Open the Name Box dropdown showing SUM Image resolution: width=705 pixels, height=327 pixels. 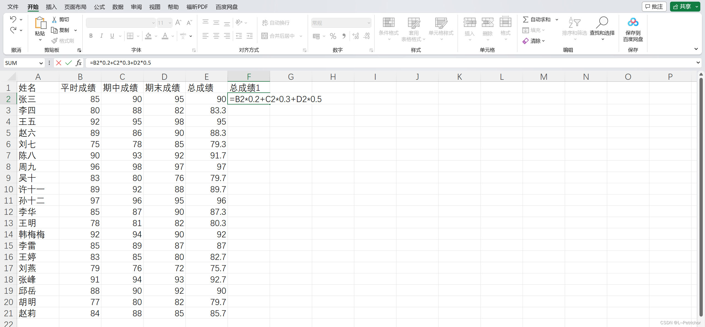pos(41,63)
